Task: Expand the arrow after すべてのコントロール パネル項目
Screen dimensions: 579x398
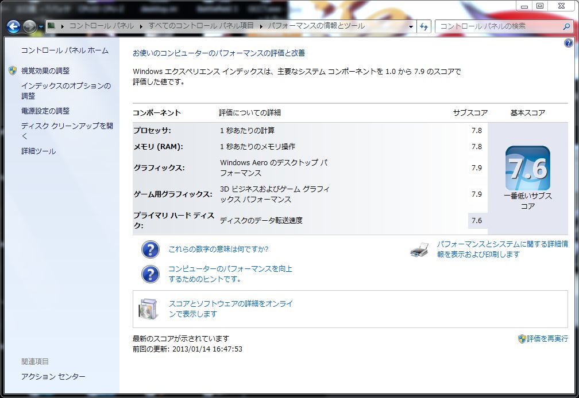Action: [x=261, y=26]
